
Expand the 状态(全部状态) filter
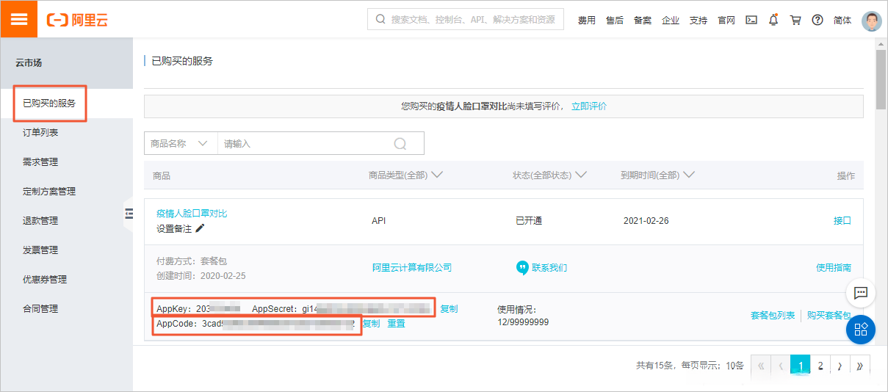pyautogui.click(x=549, y=175)
